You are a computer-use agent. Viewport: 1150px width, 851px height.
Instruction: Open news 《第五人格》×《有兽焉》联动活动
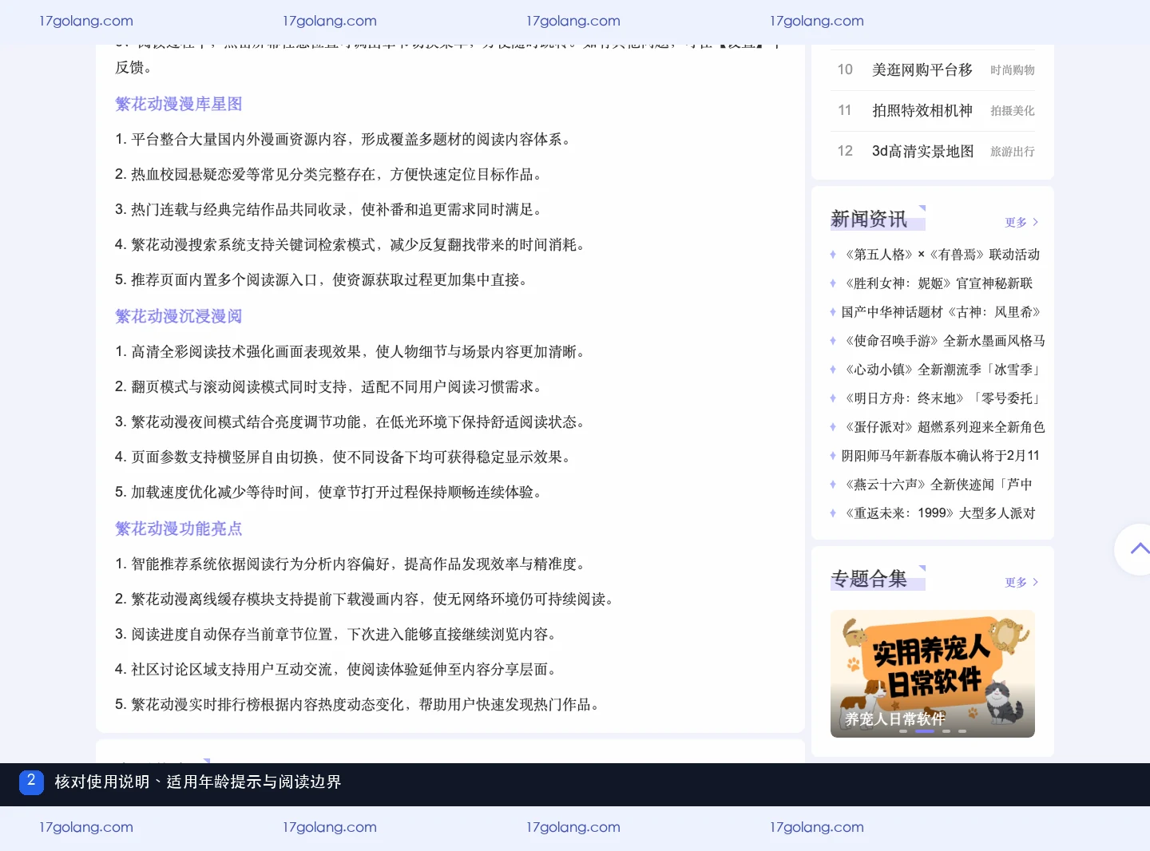941,255
